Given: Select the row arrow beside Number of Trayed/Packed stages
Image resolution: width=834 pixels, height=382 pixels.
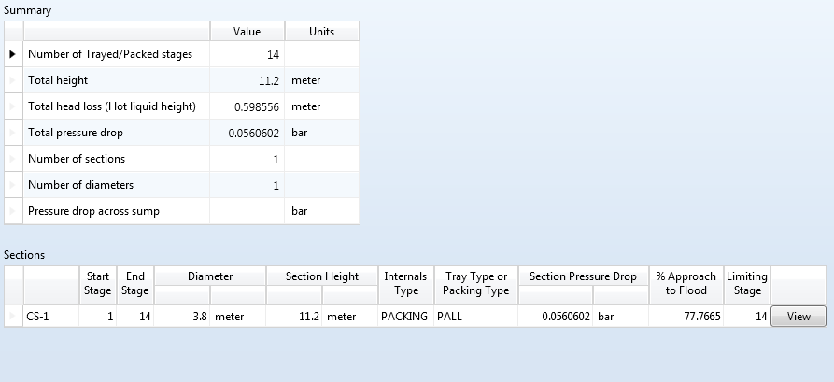Looking at the screenshot, I should (x=13, y=54).
